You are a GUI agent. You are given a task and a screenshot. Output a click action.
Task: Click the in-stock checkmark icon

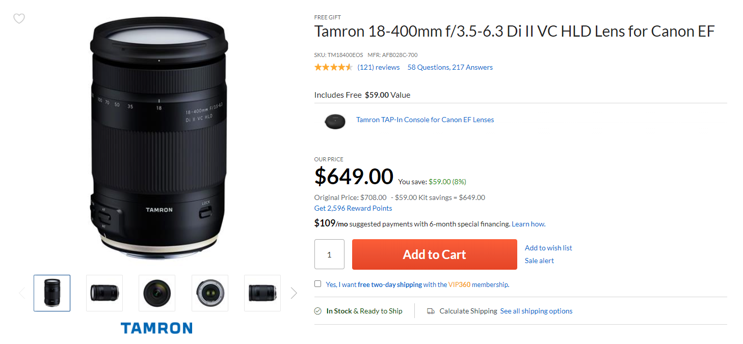(x=318, y=311)
